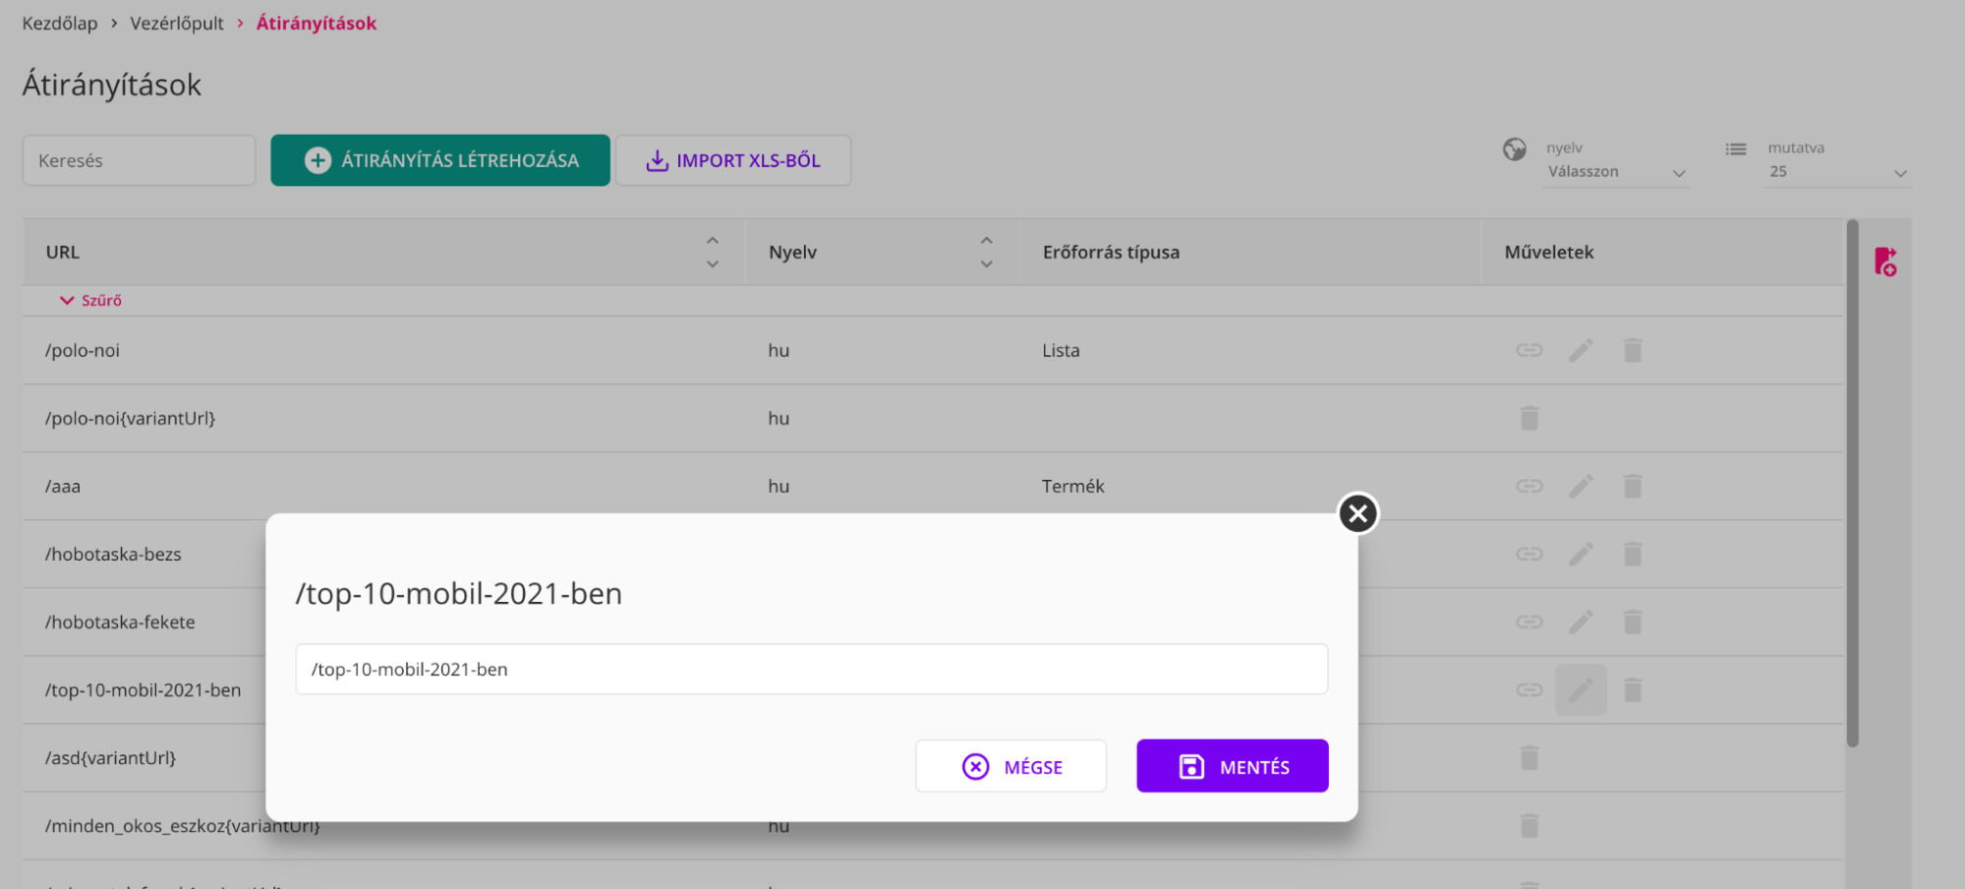
Task: Click link icon for /hobotaska-fekete row
Action: [1529, 622]
